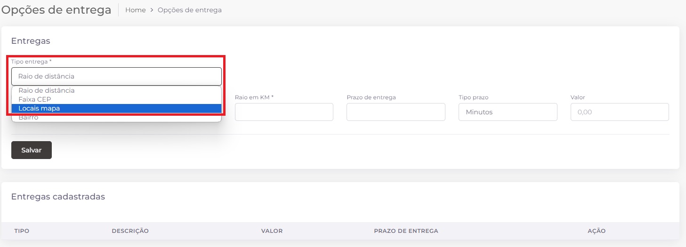Click the Valor input showing 0,00
Viewport: 686px width, 247px height.
click(x=619, y=112)
